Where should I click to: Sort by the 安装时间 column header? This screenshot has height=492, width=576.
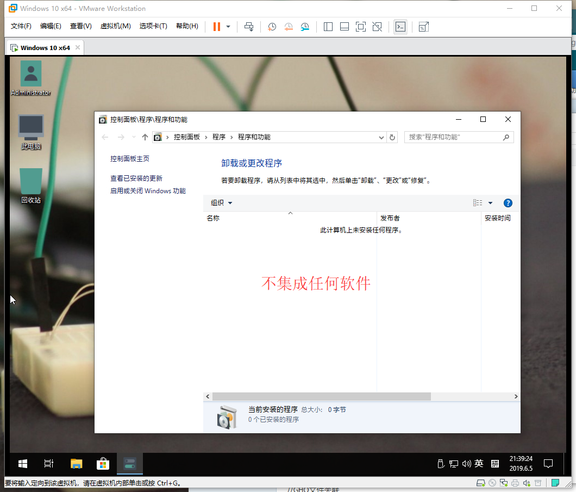pos(500,218)
